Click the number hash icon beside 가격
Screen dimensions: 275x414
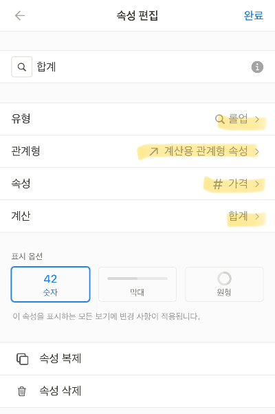pyautogui.click(x=218, y=184)
